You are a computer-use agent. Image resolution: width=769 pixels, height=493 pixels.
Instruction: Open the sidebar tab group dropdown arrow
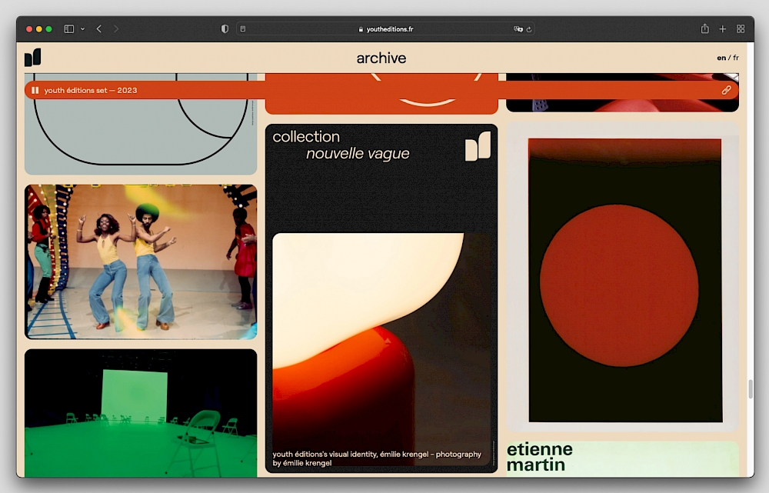[x=82, y=29]
